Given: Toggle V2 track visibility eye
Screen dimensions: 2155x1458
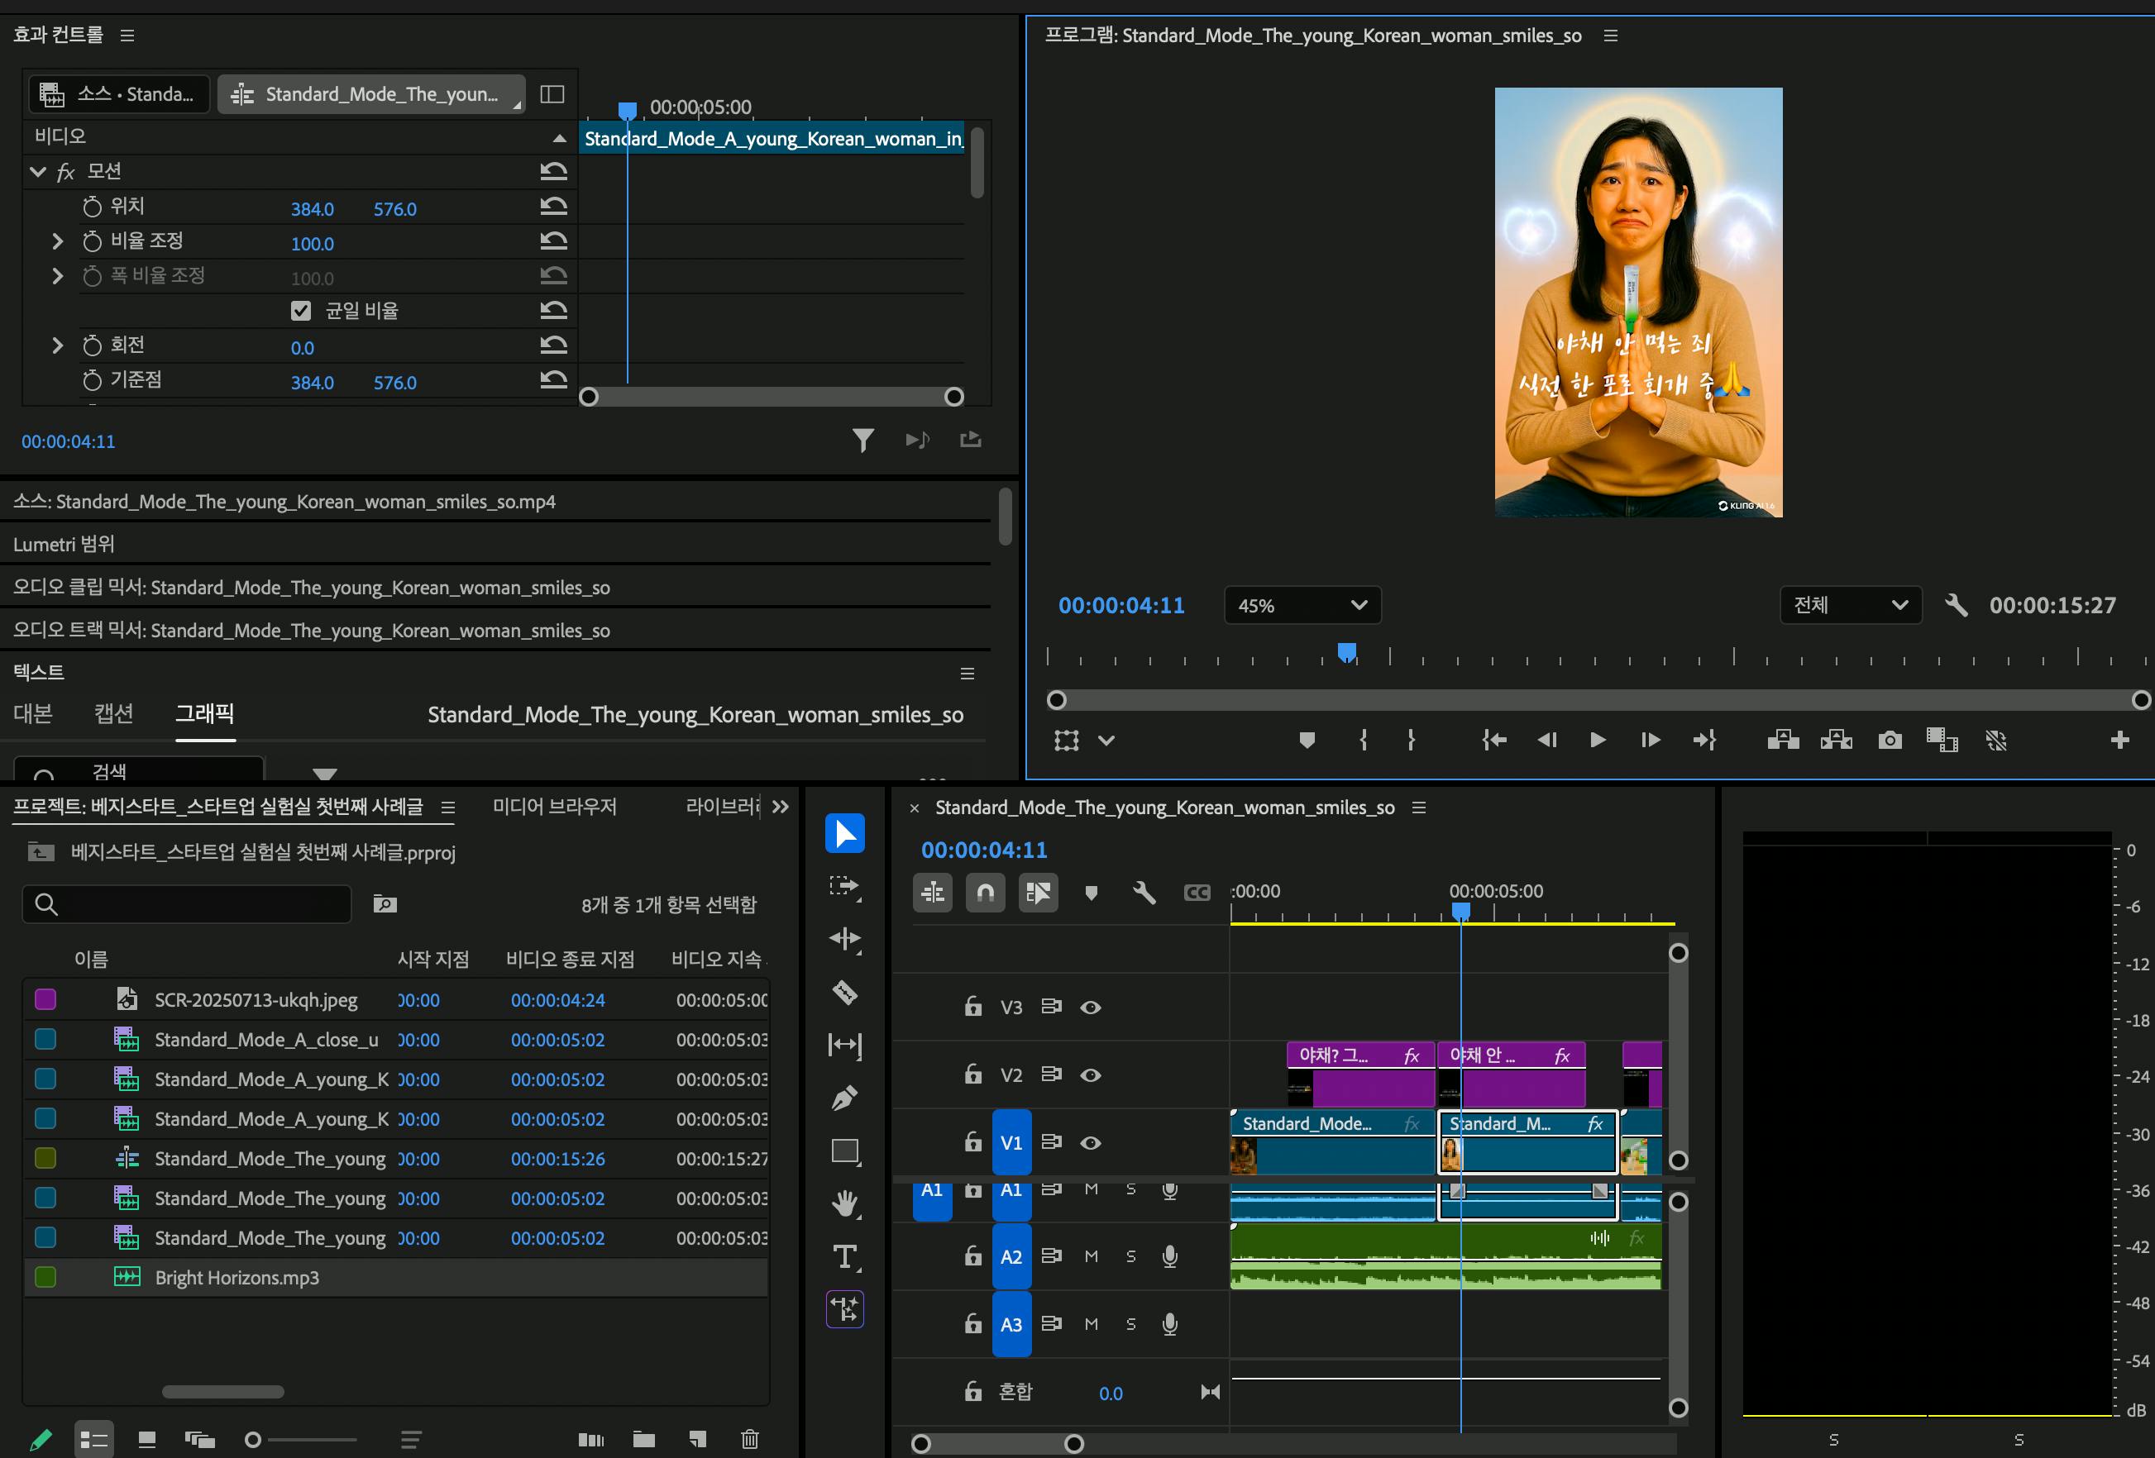Looking at the screenshot, I should [x=1091, y=1075].
